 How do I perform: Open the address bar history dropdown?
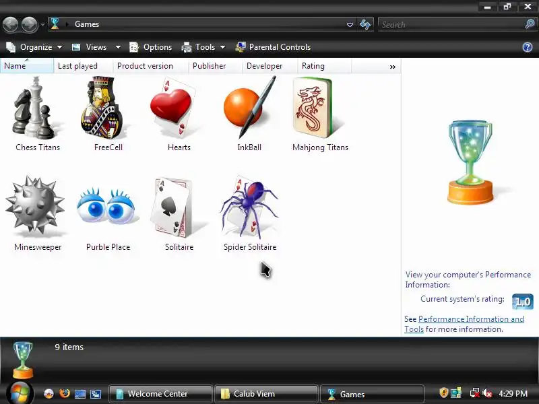coord(350,25)
